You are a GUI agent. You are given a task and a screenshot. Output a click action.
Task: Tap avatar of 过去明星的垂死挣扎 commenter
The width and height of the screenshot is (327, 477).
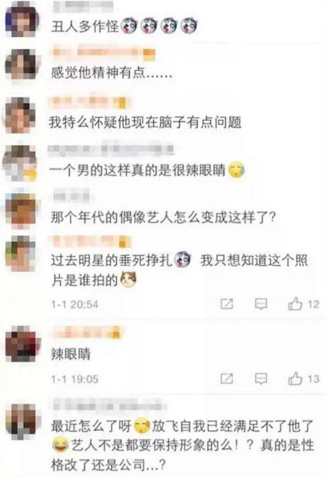[21, 254]
